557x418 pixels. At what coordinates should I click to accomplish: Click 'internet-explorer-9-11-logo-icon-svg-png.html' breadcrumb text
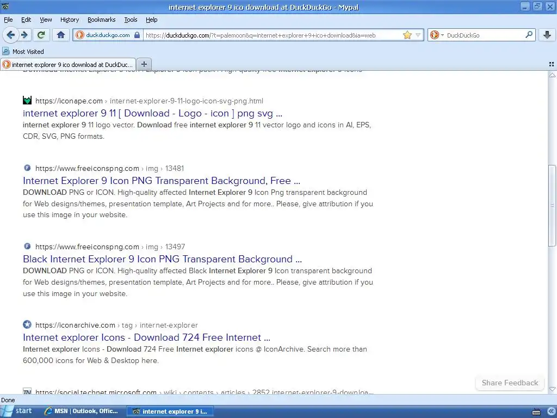tap(187, 101)
